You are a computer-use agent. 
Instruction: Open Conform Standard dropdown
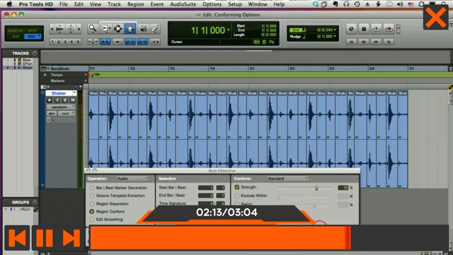[288, 179]
